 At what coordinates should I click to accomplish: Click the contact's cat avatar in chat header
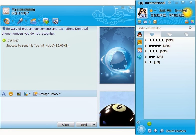[6, 11]
